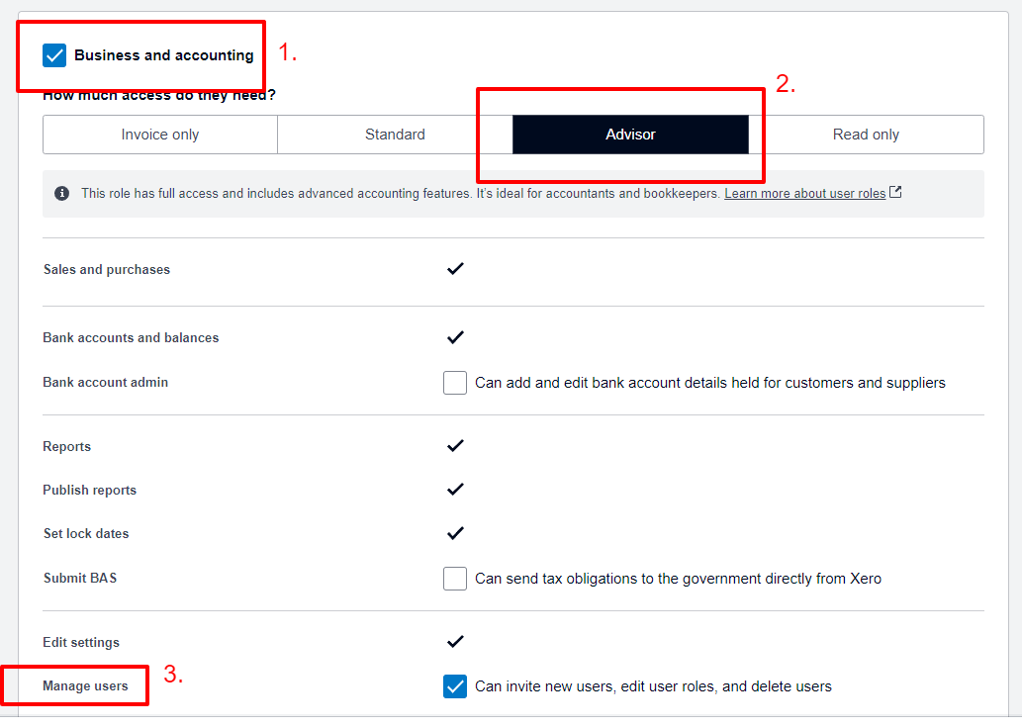Image resolution: width=1022 pixels, height=727 pixels.
Task: Click the Submit BAS label
Action: pyautogui.click(x=80, y=578)
